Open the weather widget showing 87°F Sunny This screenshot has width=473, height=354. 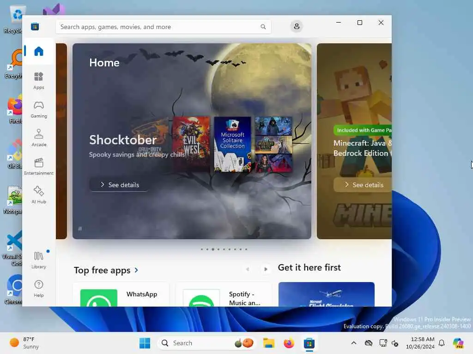click(24, 343)
